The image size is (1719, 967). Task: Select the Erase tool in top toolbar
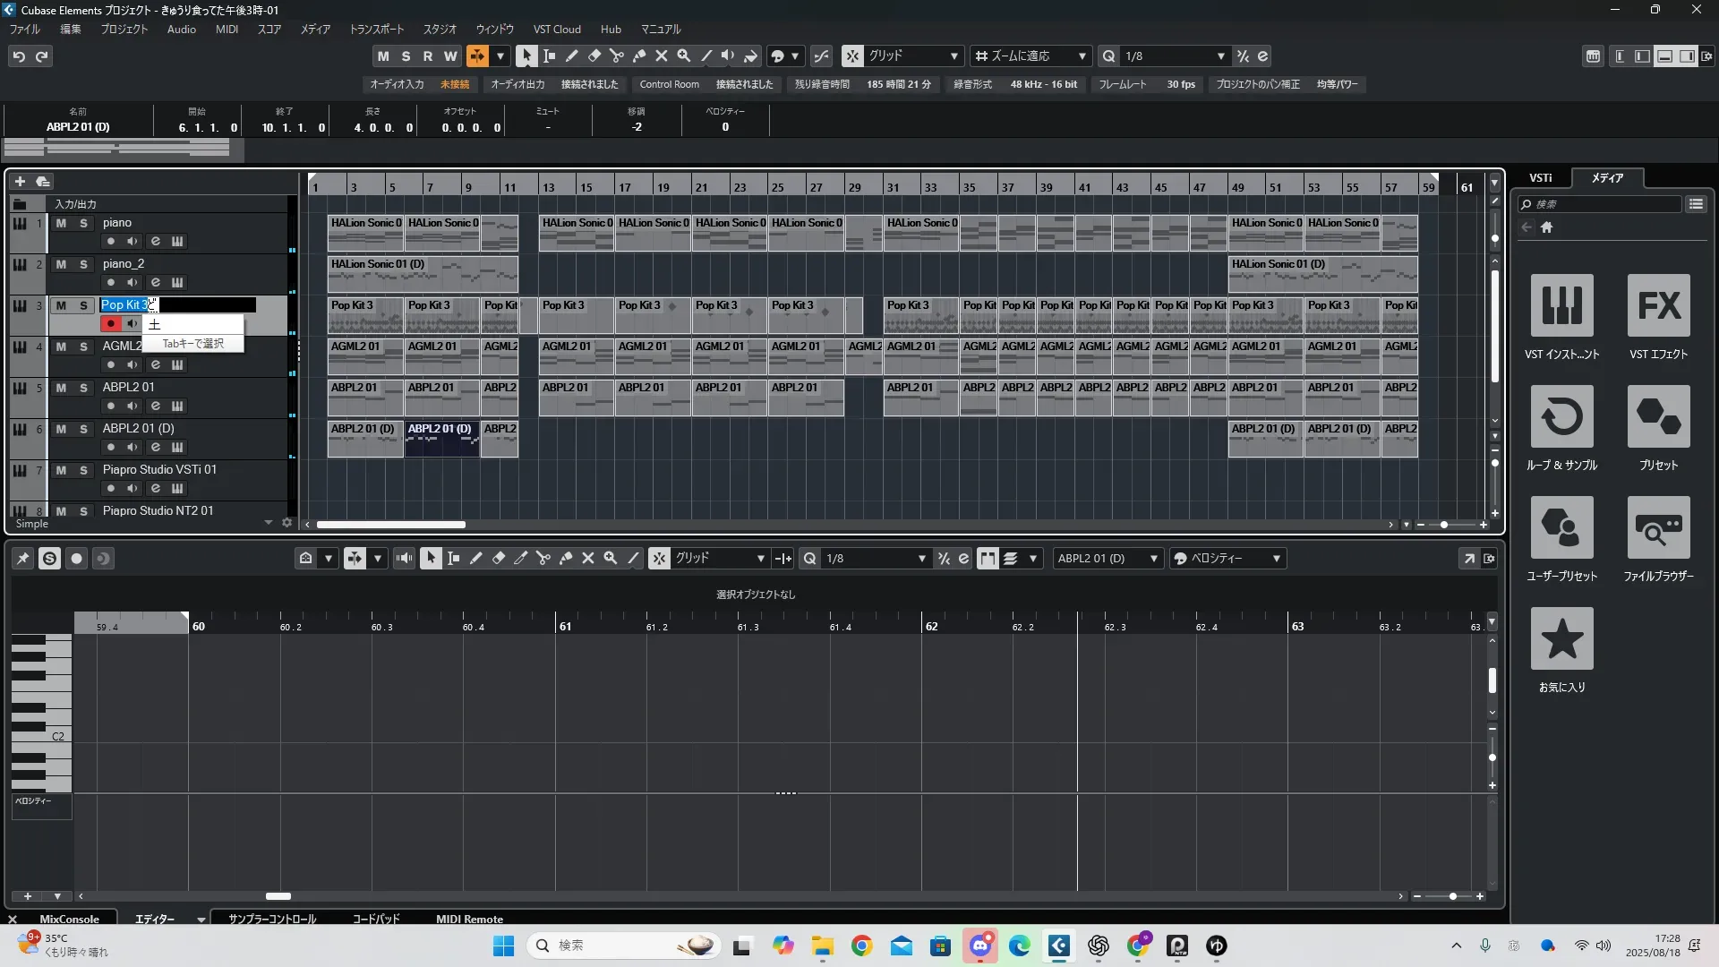coord(594,56)
